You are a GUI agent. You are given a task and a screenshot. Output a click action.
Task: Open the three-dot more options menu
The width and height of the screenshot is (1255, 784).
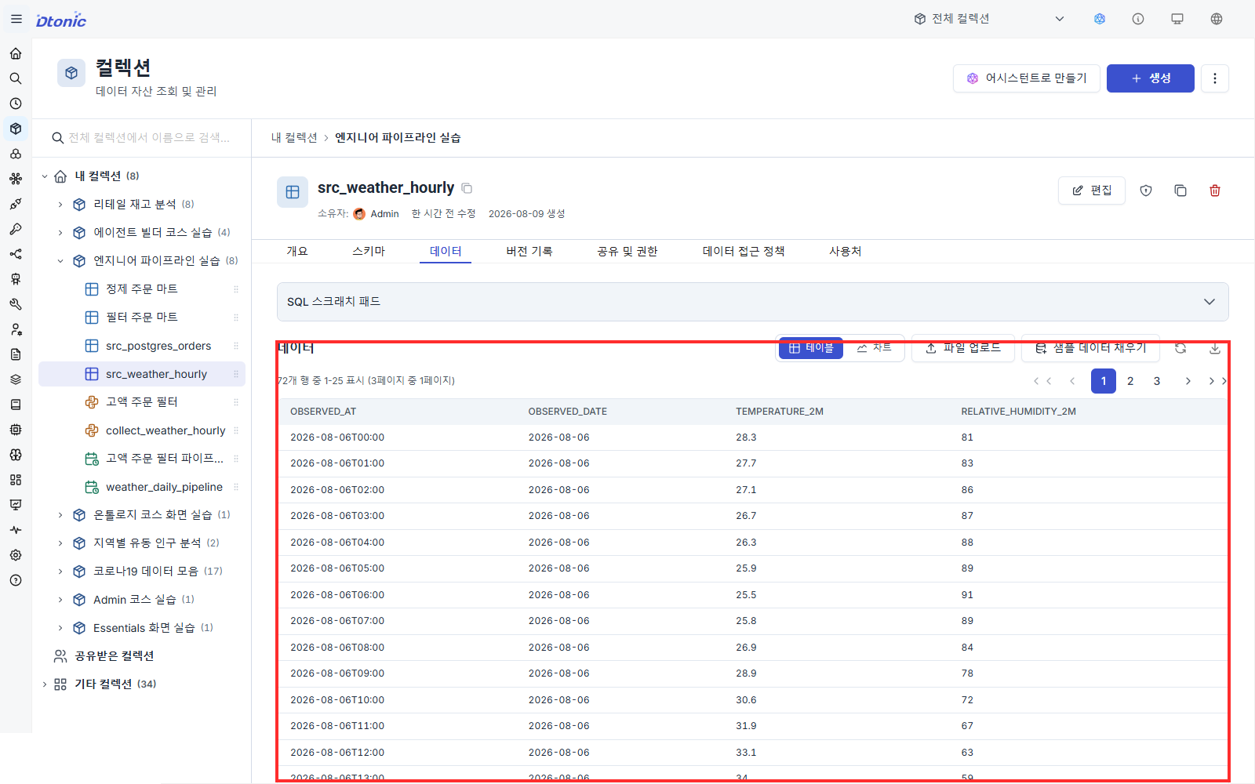(1215, 78)
